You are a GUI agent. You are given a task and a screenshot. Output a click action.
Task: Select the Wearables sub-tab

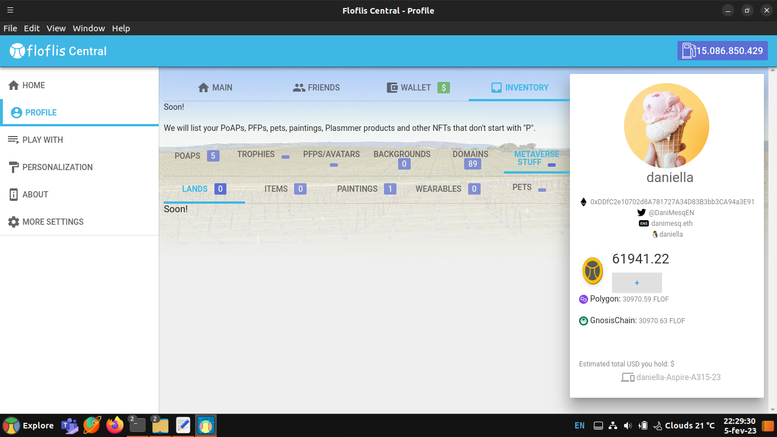point(448,189)
